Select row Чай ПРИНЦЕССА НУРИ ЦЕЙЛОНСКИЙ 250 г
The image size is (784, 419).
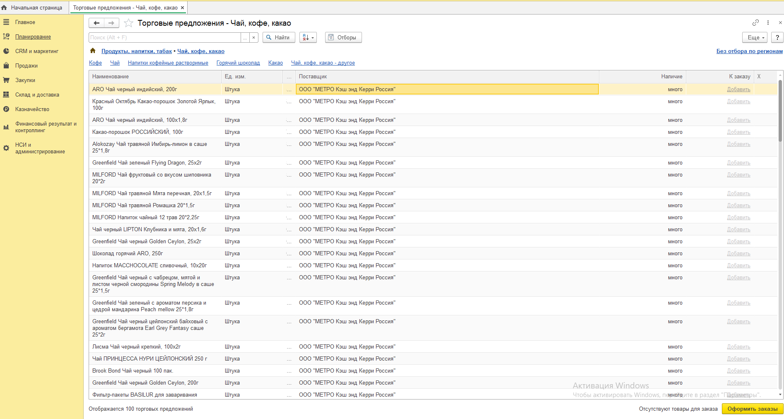click(433, 358)
